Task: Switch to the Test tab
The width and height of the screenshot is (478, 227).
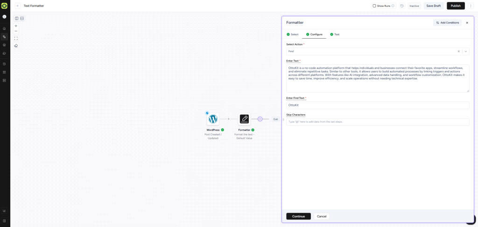Action: click(335, 34)
